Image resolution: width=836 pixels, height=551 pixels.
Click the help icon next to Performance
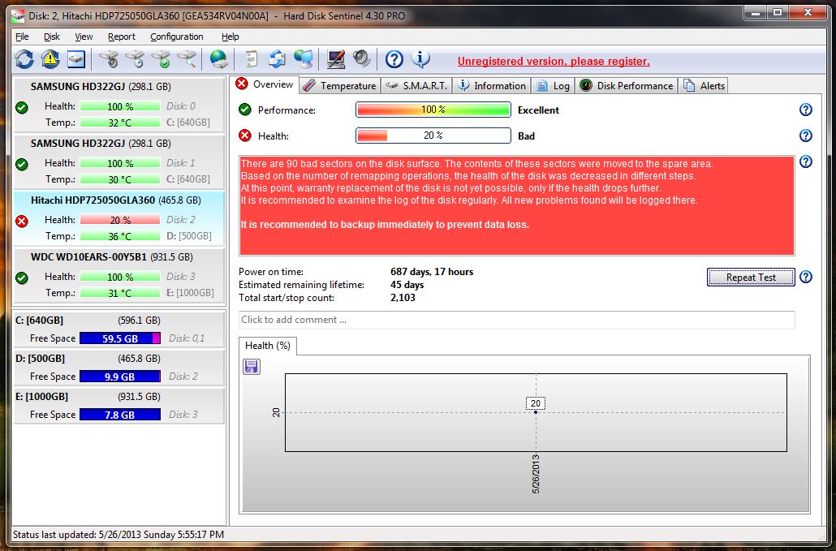click(x=806, y=110)
